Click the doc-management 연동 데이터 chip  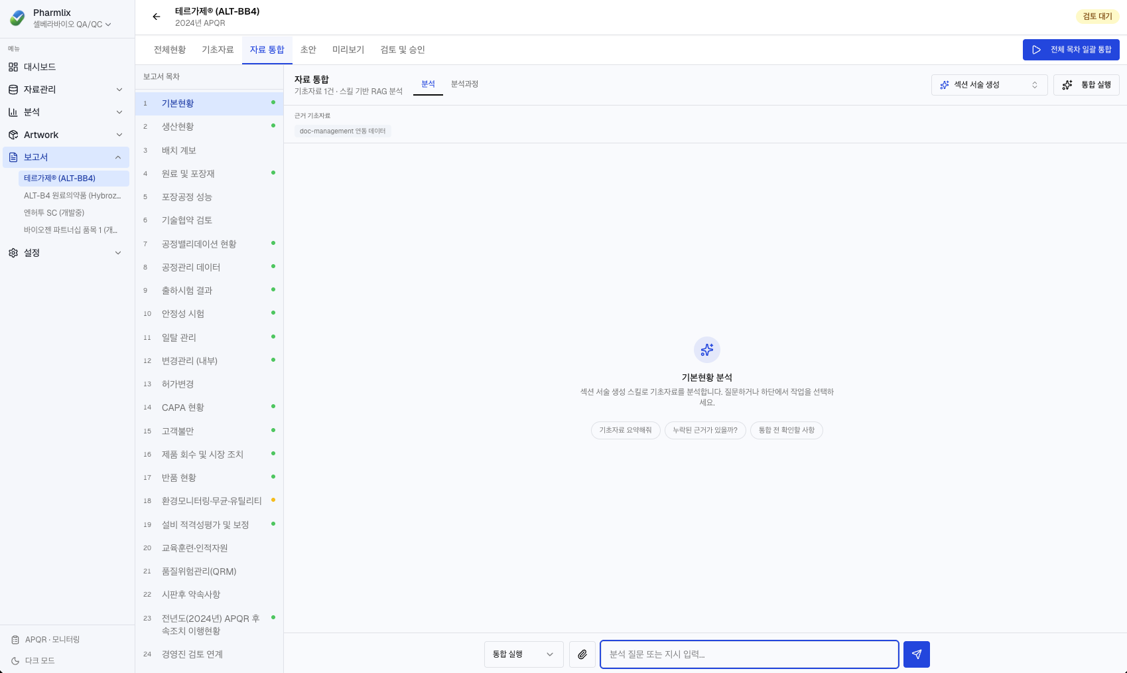point(343,131)
